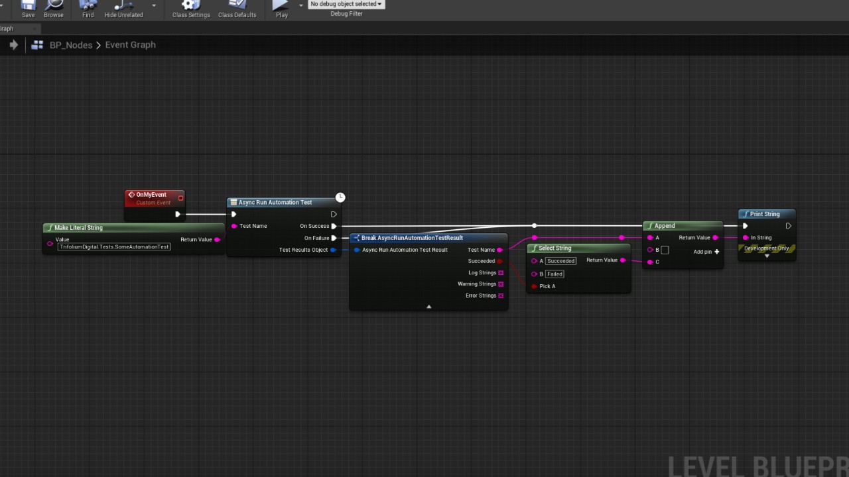Click the Make Literal String value field

point(114,246)
